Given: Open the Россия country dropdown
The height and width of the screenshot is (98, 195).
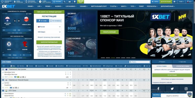Looking at the screenshot, I should (49, 27).
